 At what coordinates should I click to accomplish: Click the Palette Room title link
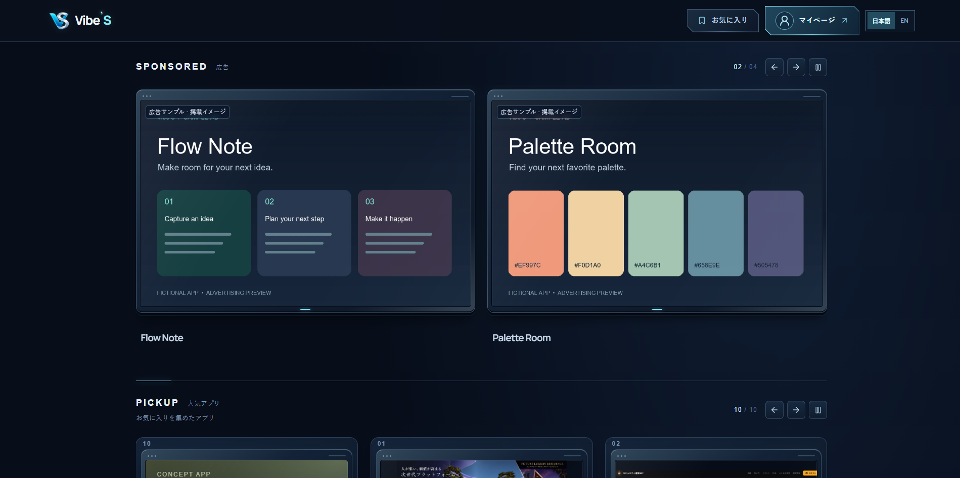click(522, 338)
